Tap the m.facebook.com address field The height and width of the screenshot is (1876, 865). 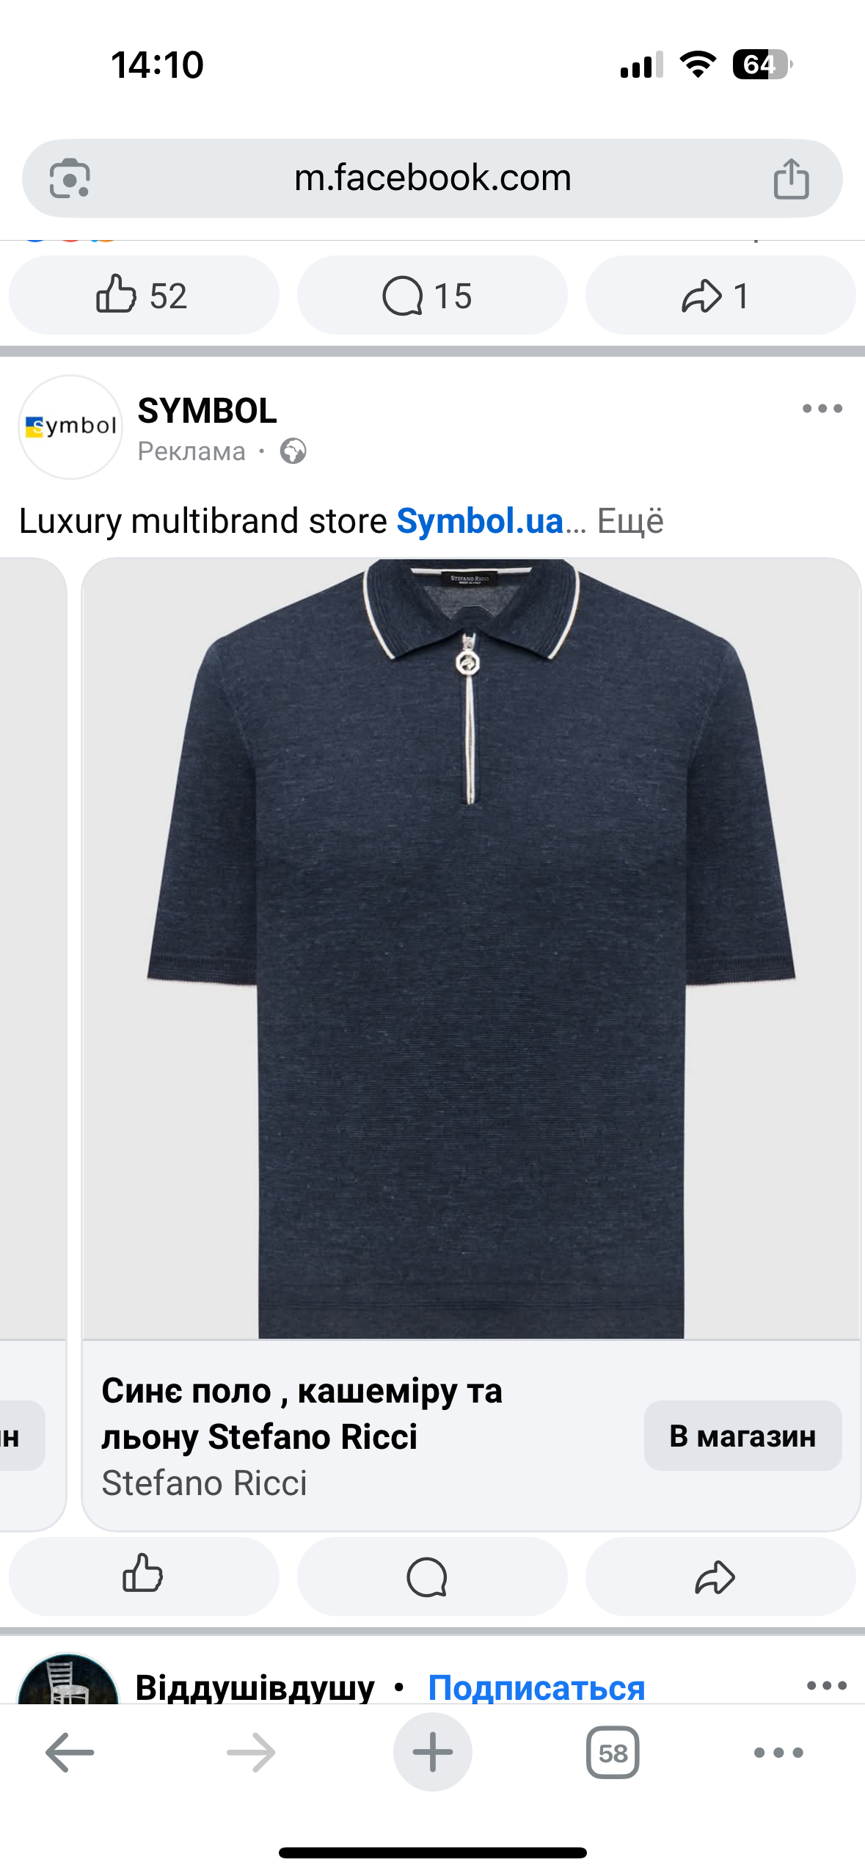click(432, 178)
